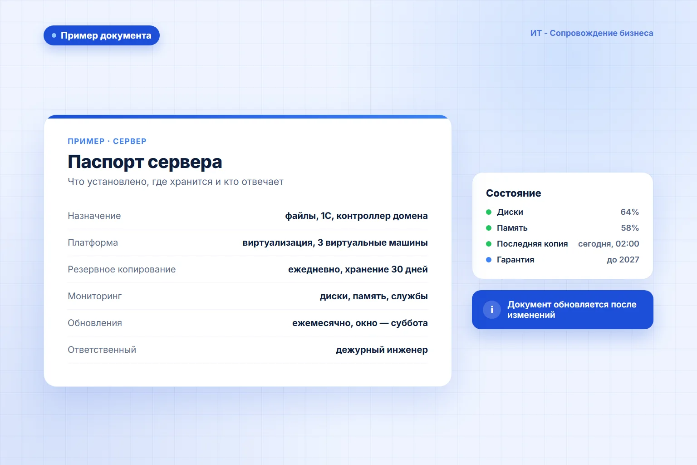Click the до 2027 warranty value

point(623,260)
